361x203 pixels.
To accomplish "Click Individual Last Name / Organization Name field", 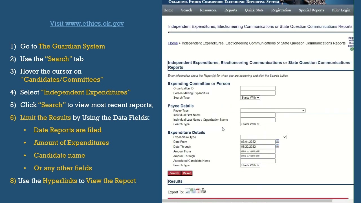I will [258, 120].
